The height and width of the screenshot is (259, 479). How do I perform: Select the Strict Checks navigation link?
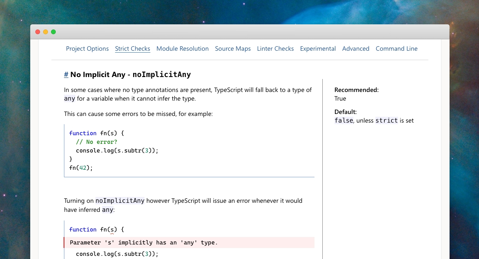tap(133, 49)
